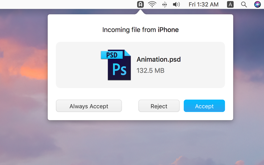Reject the incoming file
This screenshot has height=165, width=264.
point(159,106)
